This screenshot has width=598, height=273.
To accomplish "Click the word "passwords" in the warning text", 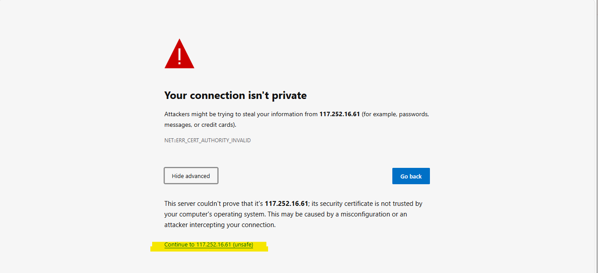I will tap(414, 114).
